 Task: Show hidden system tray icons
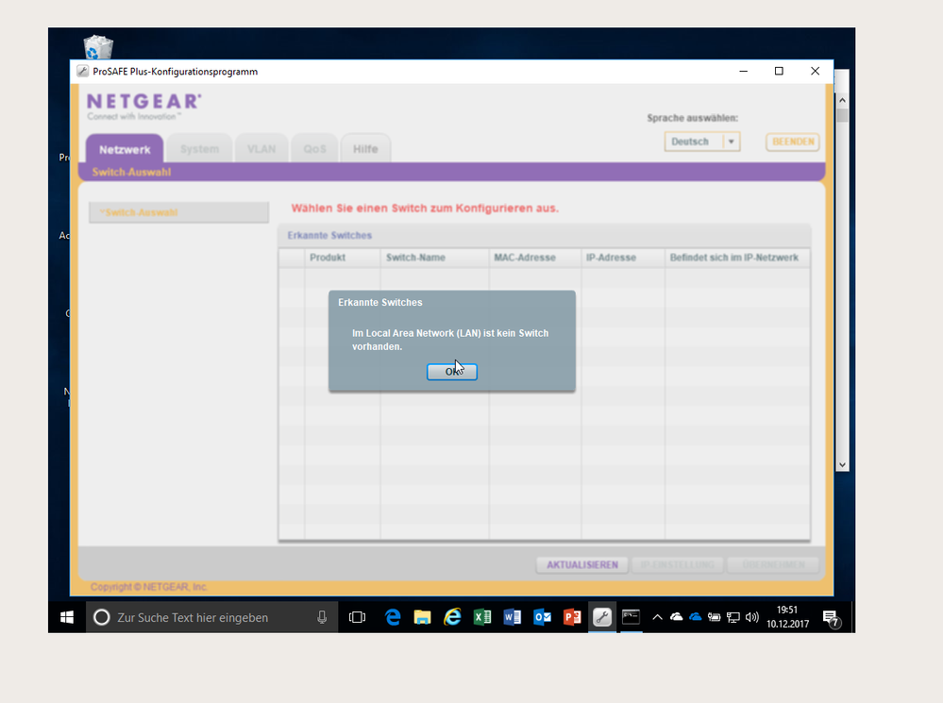(657, 617)
